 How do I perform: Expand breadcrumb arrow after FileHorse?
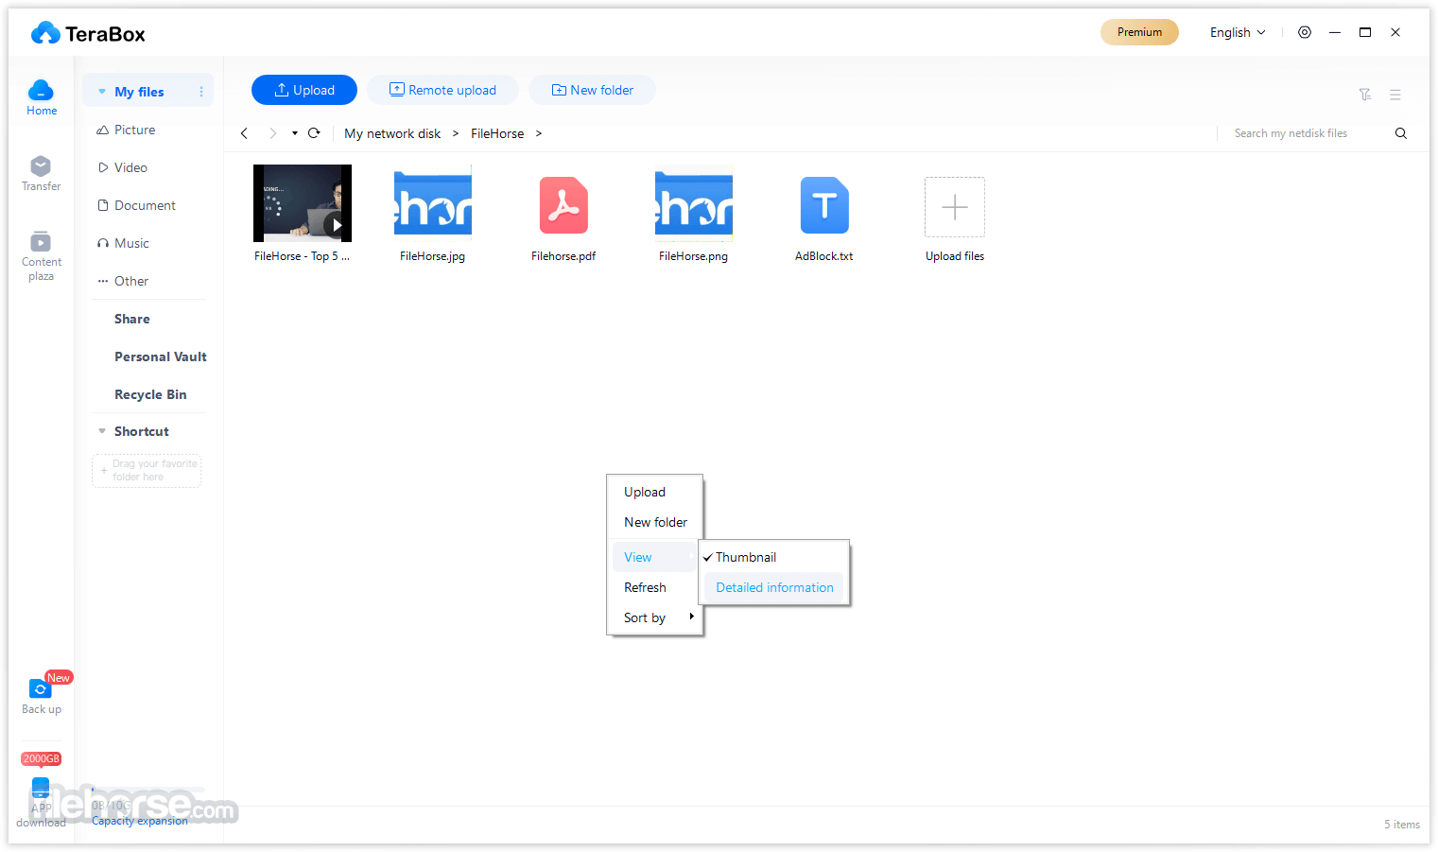coord(539,133)
